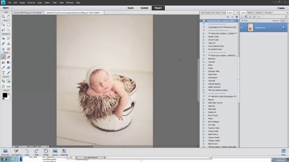Delete the selected action with trash icon
The height and width of the screenshot is (162, 289).
[x=237, y=17]
